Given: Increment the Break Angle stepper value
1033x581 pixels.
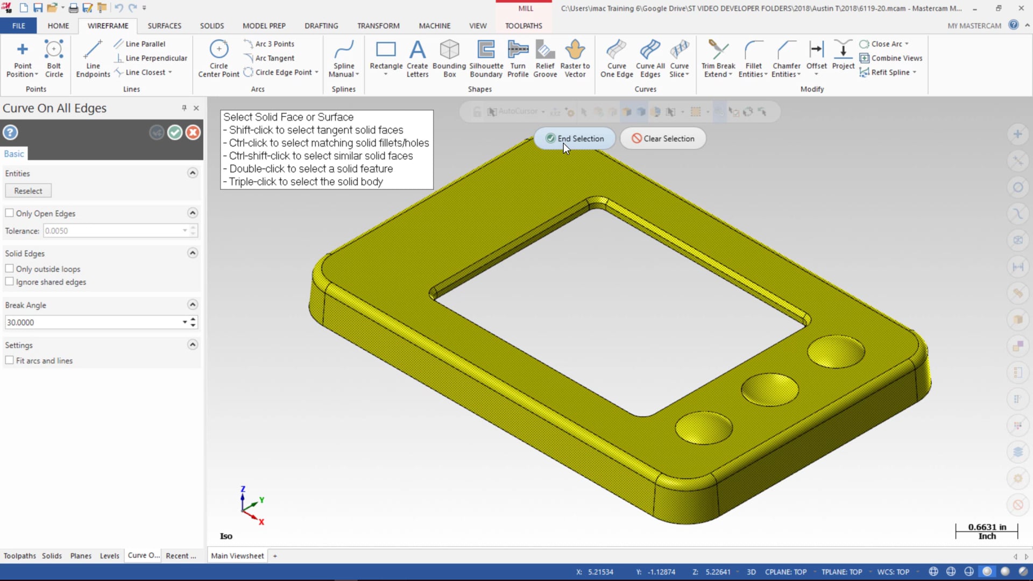Looking at the screenshot, I should point(194,319).
